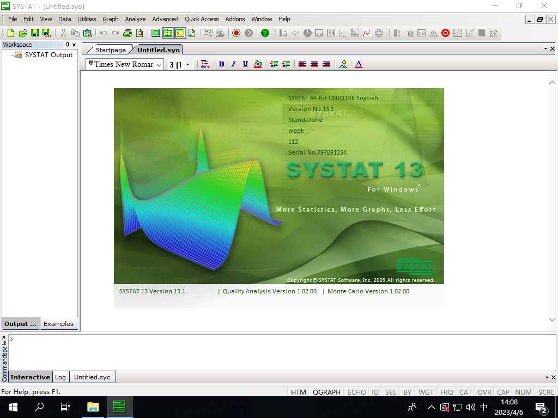Open the tab list arrow beside Untitled.syo
The image size is (558, 418).
tap(545, 49)
